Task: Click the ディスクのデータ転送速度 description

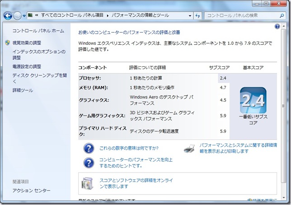Action: 154,131
